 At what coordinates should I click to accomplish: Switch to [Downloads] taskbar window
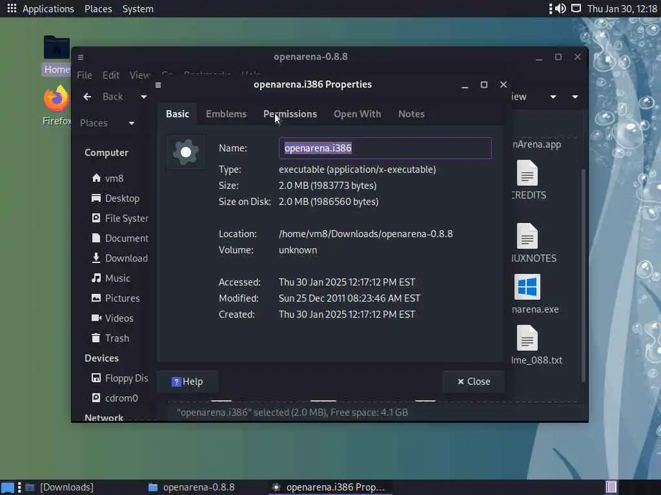point(59,487)
